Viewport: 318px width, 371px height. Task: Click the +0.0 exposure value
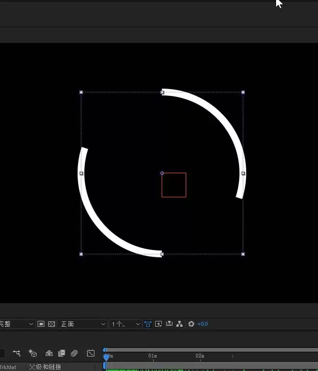pyautogui.click(x=202, y=324)
